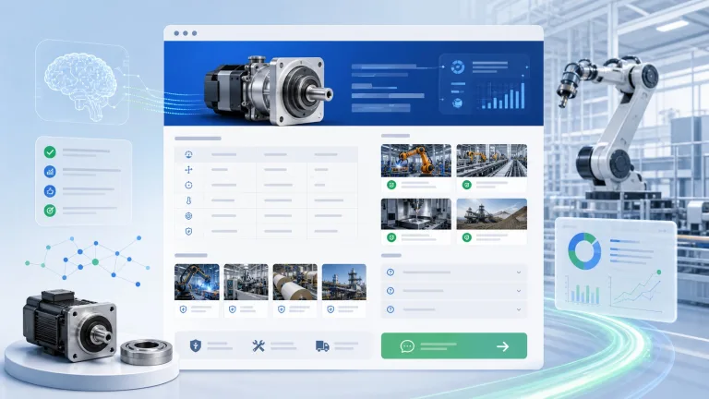Click the shield icon under the paper rolls thumbnail
This screenshot has height=399, width=709.
pos(282,309)
